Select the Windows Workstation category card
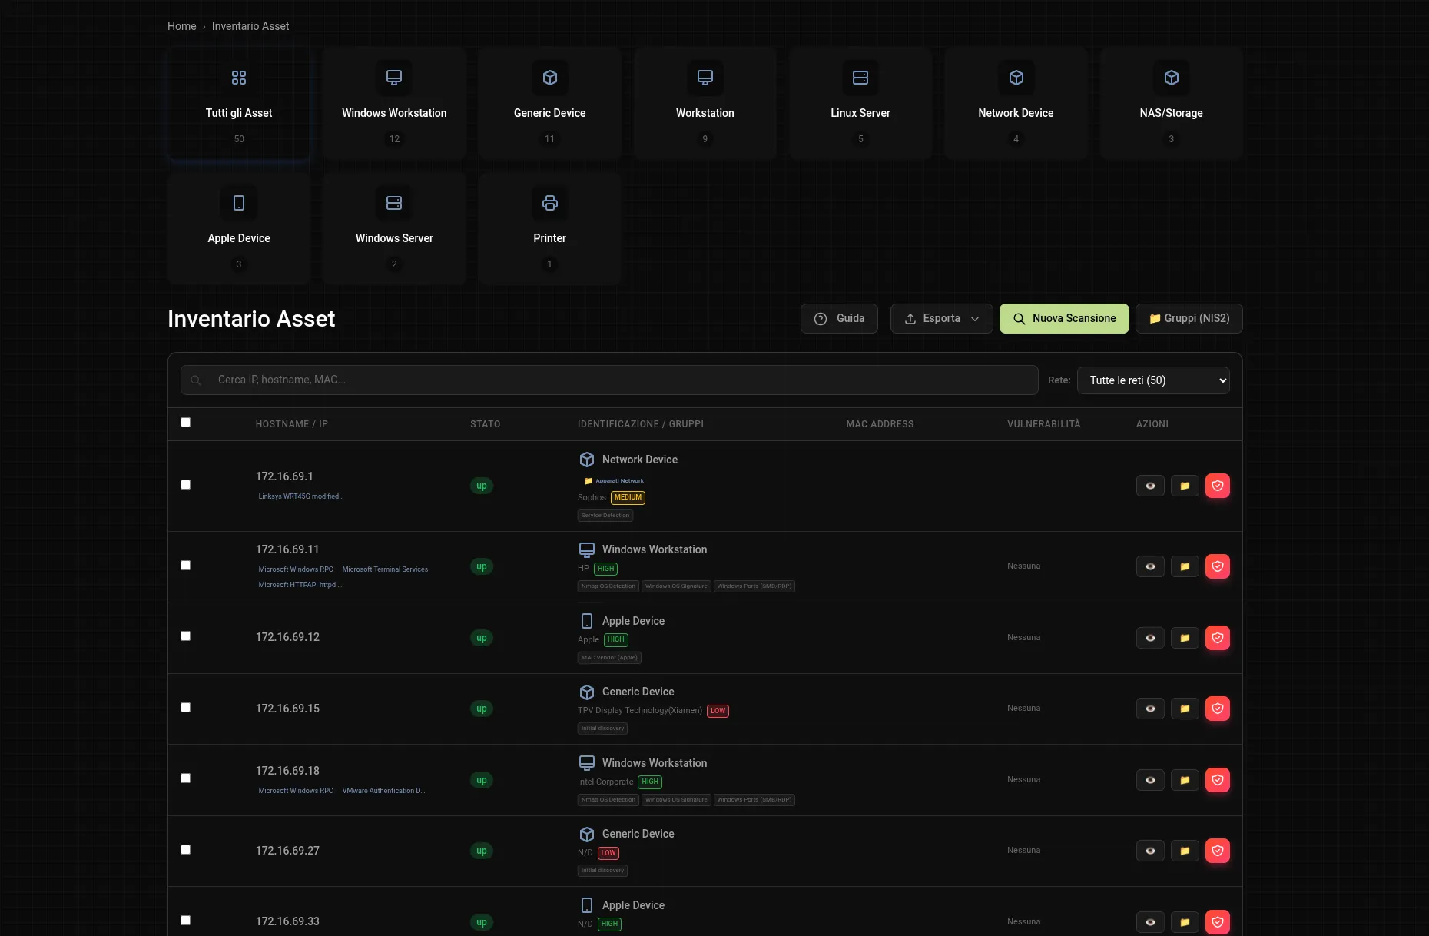 coord(394,102)
